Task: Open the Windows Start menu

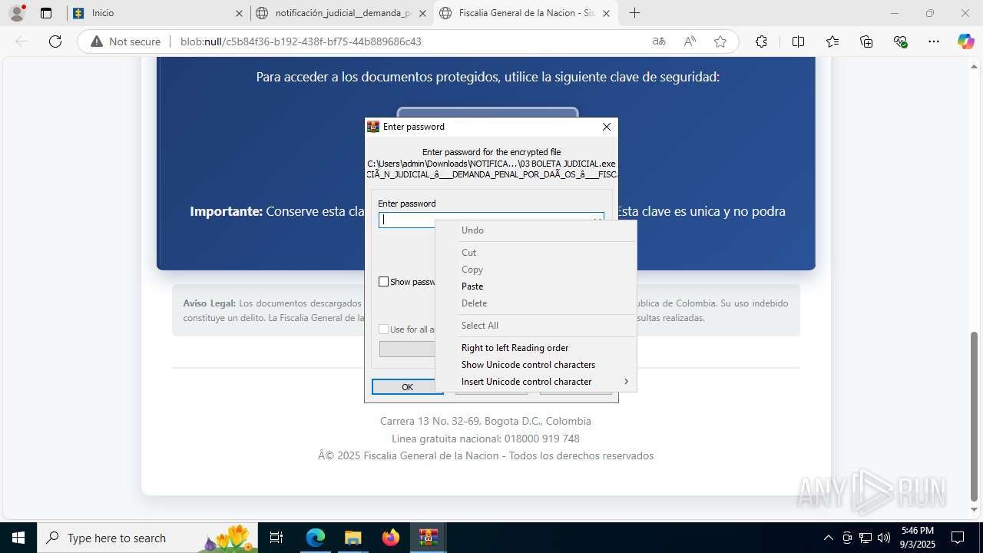Action: pos(18,538)
